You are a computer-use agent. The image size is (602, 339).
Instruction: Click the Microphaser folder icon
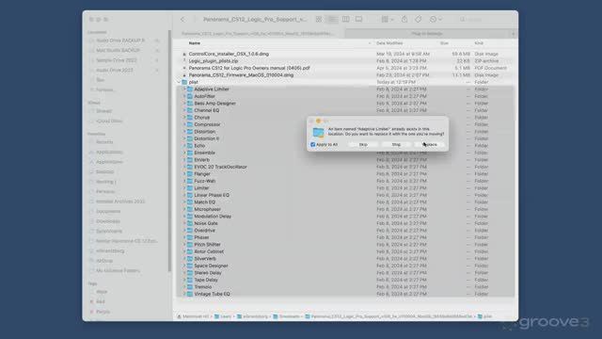[x=190, y=209]
